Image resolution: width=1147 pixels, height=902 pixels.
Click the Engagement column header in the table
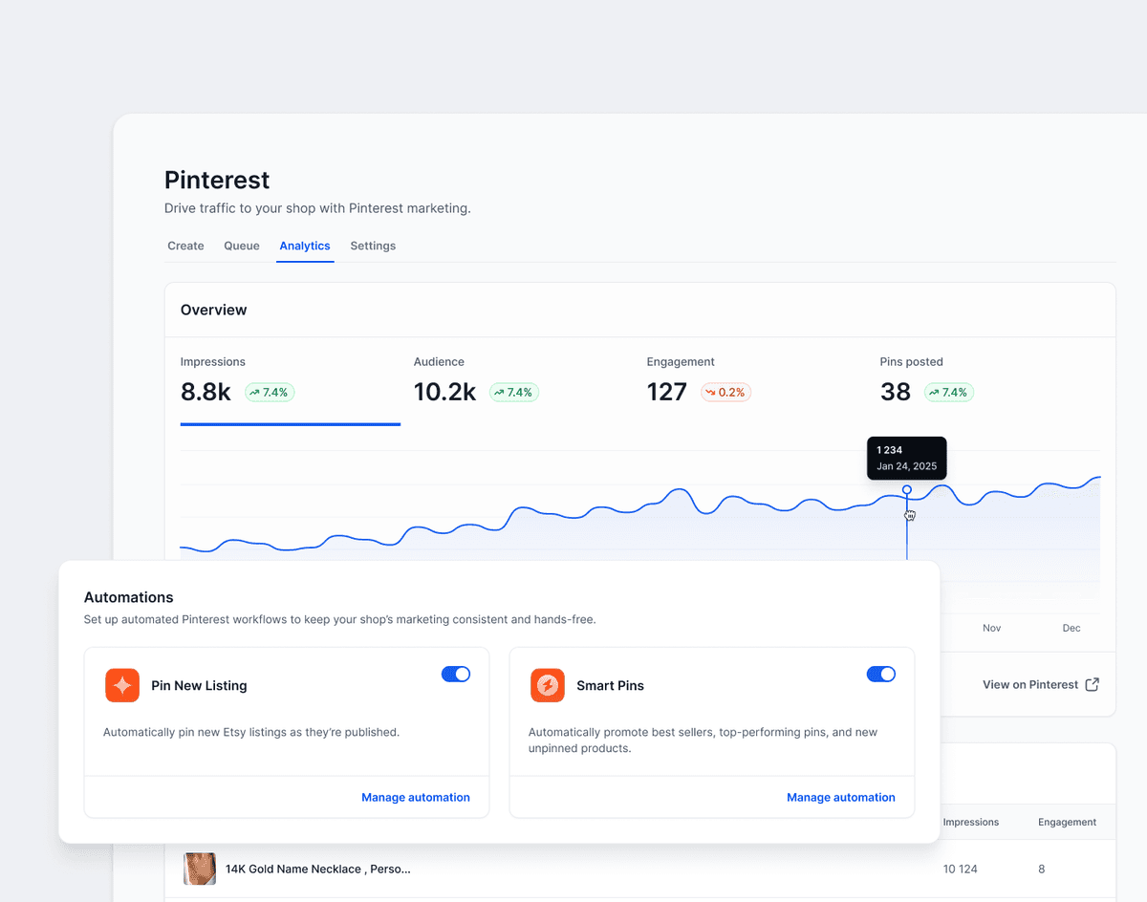coord(1068,822)
